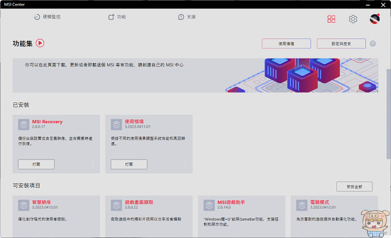The image size is (391, 238).
Task: Open MSI Recovery with its 打開 button
Action: pyautogui.click(x=36, y=164)
